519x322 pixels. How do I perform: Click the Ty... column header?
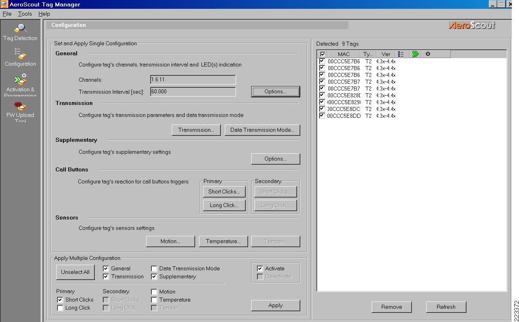(368, 54)
